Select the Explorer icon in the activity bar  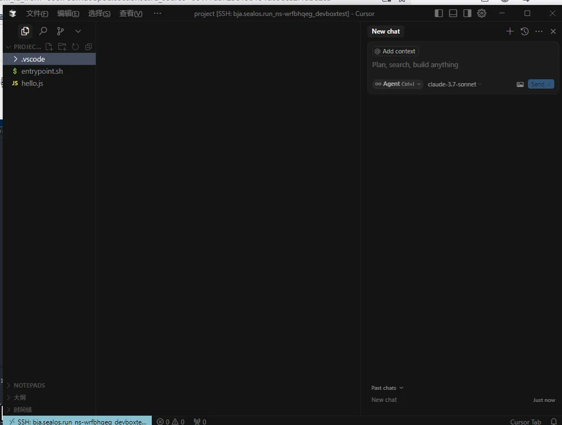point(25,31)
